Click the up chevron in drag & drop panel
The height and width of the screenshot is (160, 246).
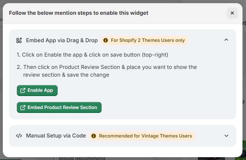click(226, 40)
